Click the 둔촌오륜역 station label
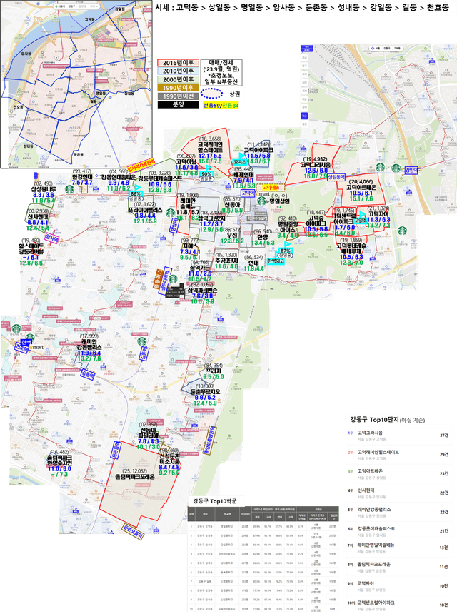This screenshot has height=614, width=457. tap(131, 531)
